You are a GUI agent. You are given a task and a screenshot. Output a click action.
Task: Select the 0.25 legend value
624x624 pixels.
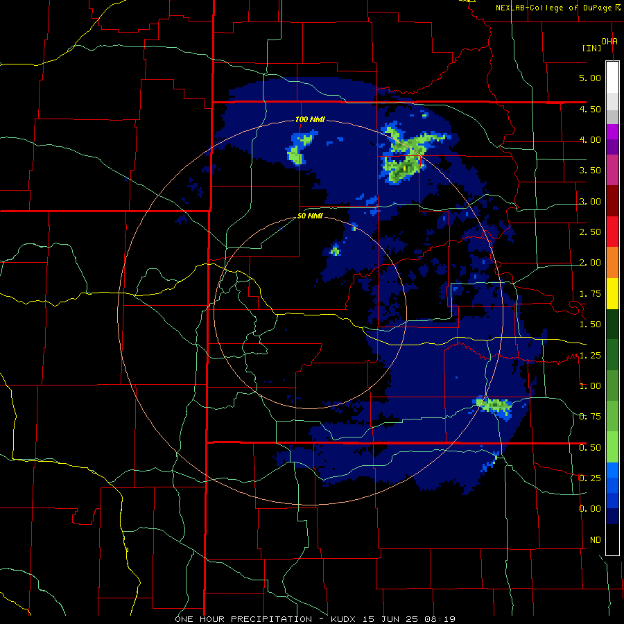(x=590, y=478)
